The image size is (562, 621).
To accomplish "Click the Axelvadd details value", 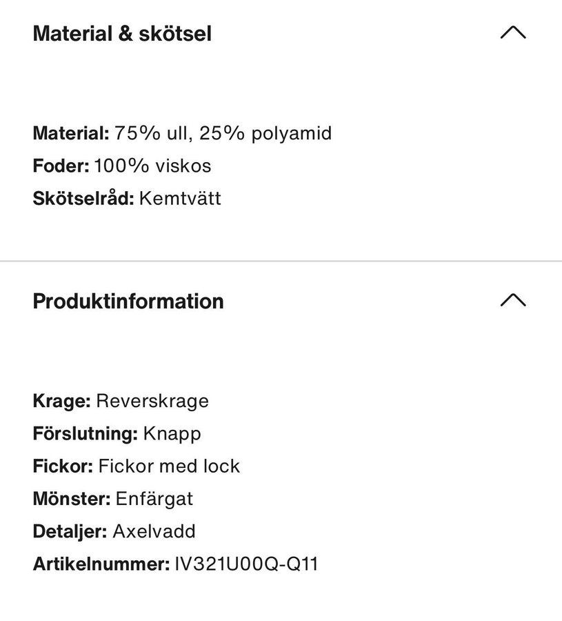I will tap(154, 532).
